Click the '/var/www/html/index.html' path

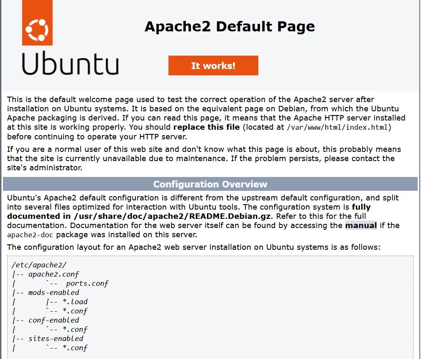[x=337, y=127]
